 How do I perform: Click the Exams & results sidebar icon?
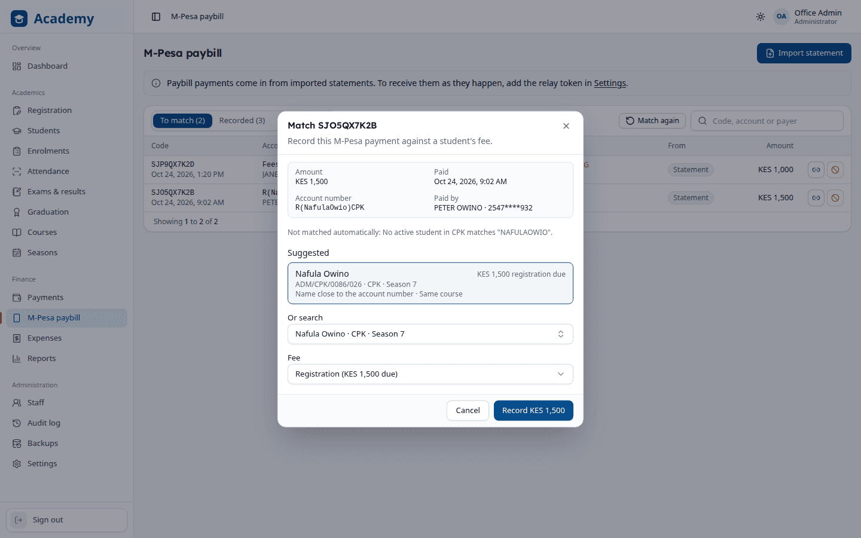17,192
